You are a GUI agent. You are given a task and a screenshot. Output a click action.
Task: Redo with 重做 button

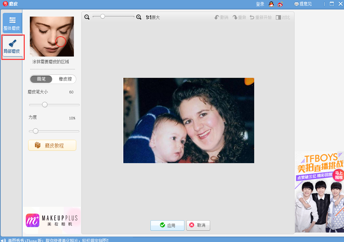tap(239, 18)
